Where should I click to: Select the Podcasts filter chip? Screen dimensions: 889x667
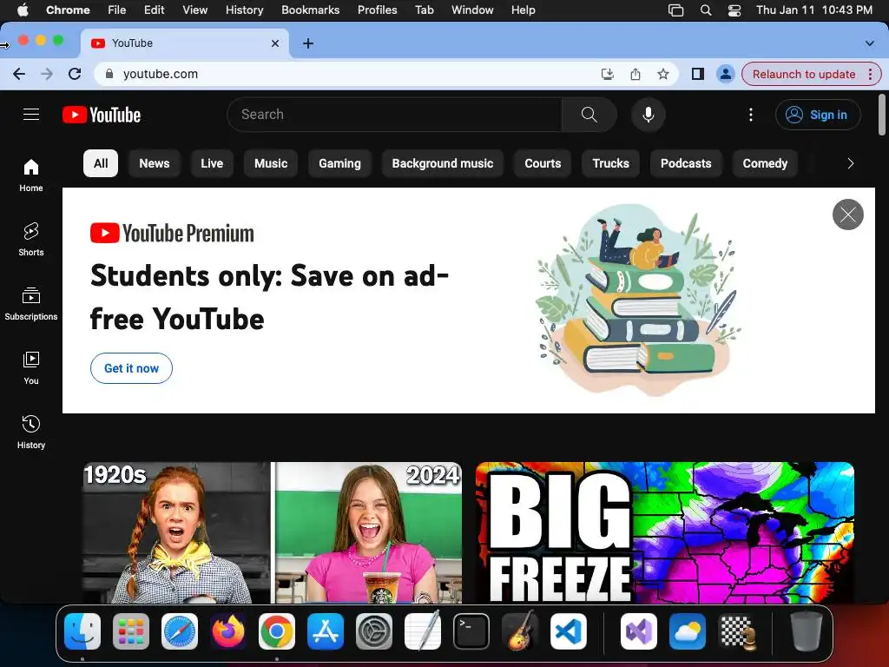click(686, 163)
